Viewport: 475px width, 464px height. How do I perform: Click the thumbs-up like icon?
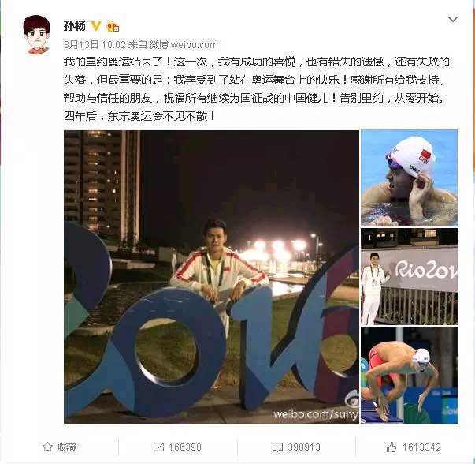click(391, 447)
